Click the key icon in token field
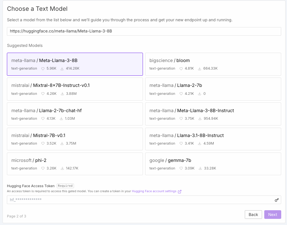The height and width of the screenshot is (225, 287). coord(277,200)
